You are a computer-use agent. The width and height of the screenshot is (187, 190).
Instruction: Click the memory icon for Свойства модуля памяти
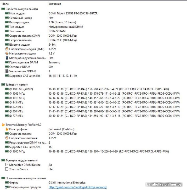tap(3, 9)
